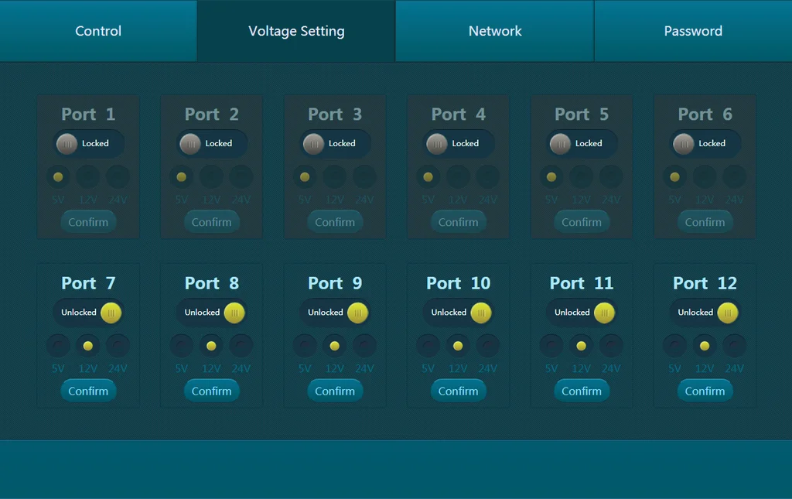The image size is (792, 499).
Task: Click Confirm for Port 12
Action: click(705, 391)
